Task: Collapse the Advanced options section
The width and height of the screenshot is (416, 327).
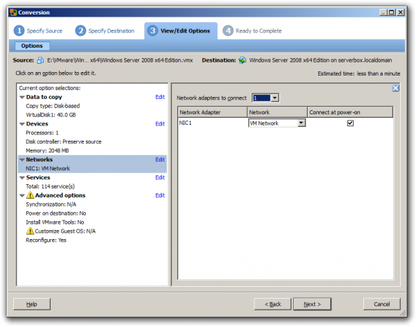Action: (22, 196)
